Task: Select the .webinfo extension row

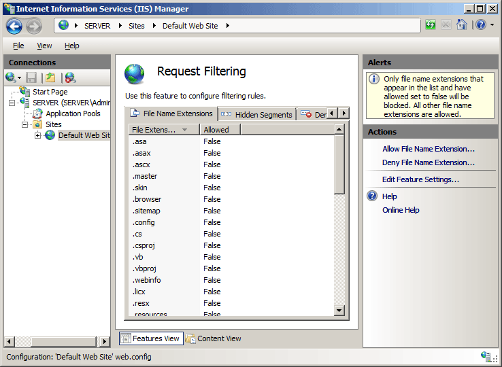Action: [231, 280]
